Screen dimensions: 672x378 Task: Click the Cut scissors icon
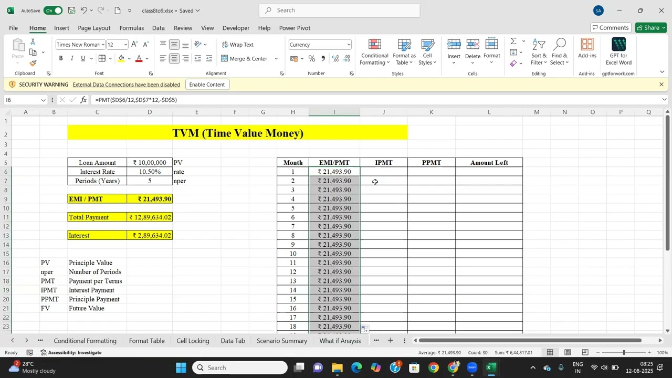[x=33, y=41]
